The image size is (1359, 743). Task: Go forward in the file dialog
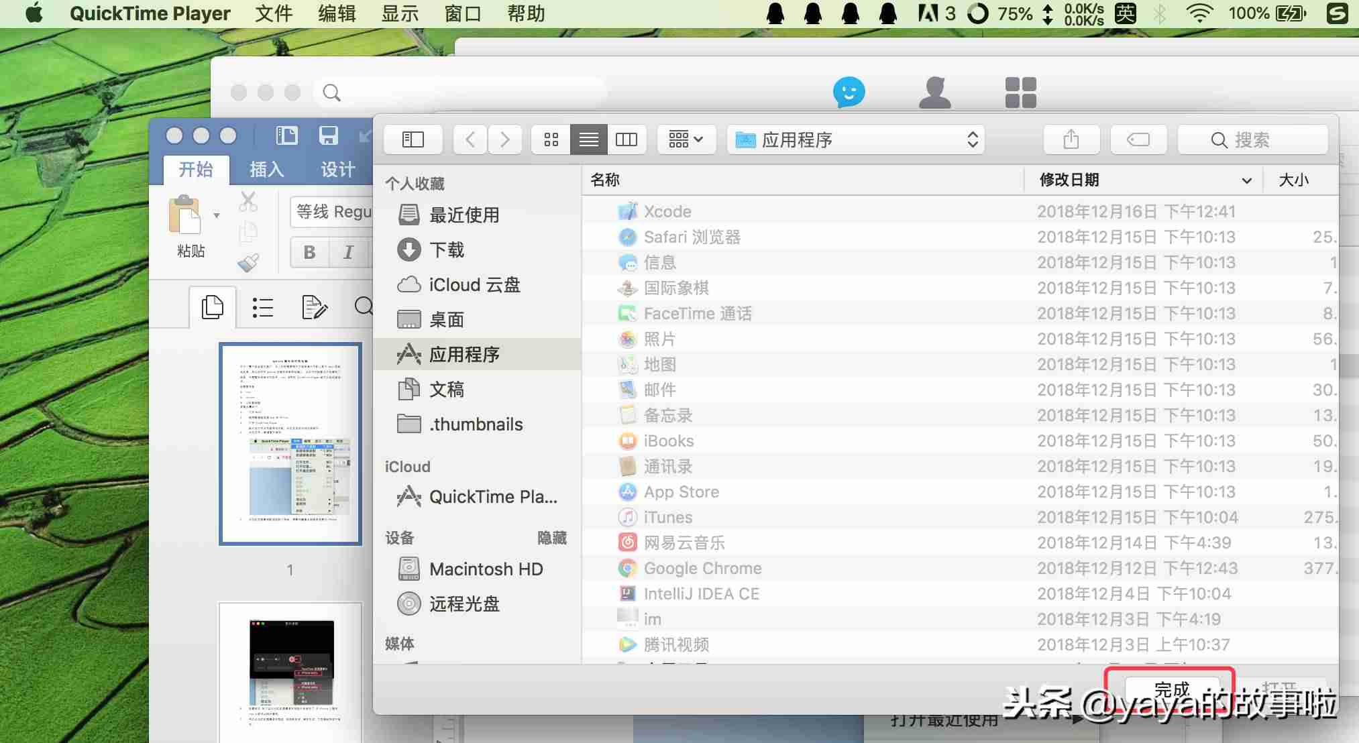(504, 139)
